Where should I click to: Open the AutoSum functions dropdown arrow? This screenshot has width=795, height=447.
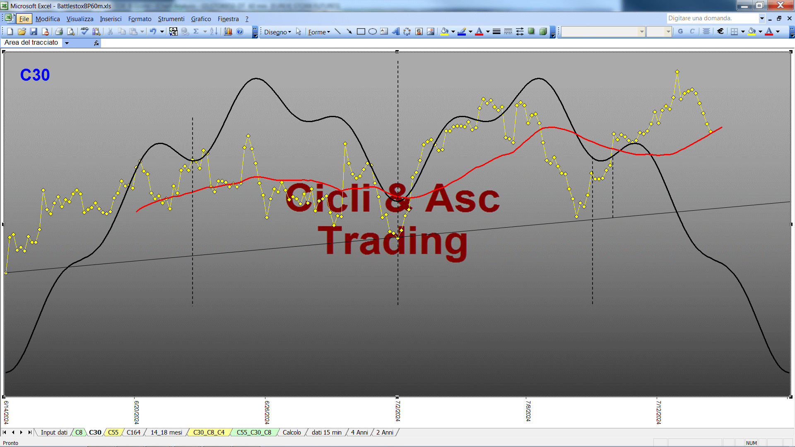pyautogui.click(x=205, y=31)
